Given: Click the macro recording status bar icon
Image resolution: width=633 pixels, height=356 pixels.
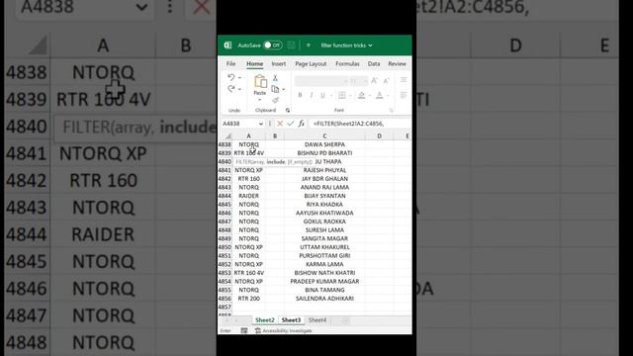Looking at the screenshot, I should tap(244, 330).
